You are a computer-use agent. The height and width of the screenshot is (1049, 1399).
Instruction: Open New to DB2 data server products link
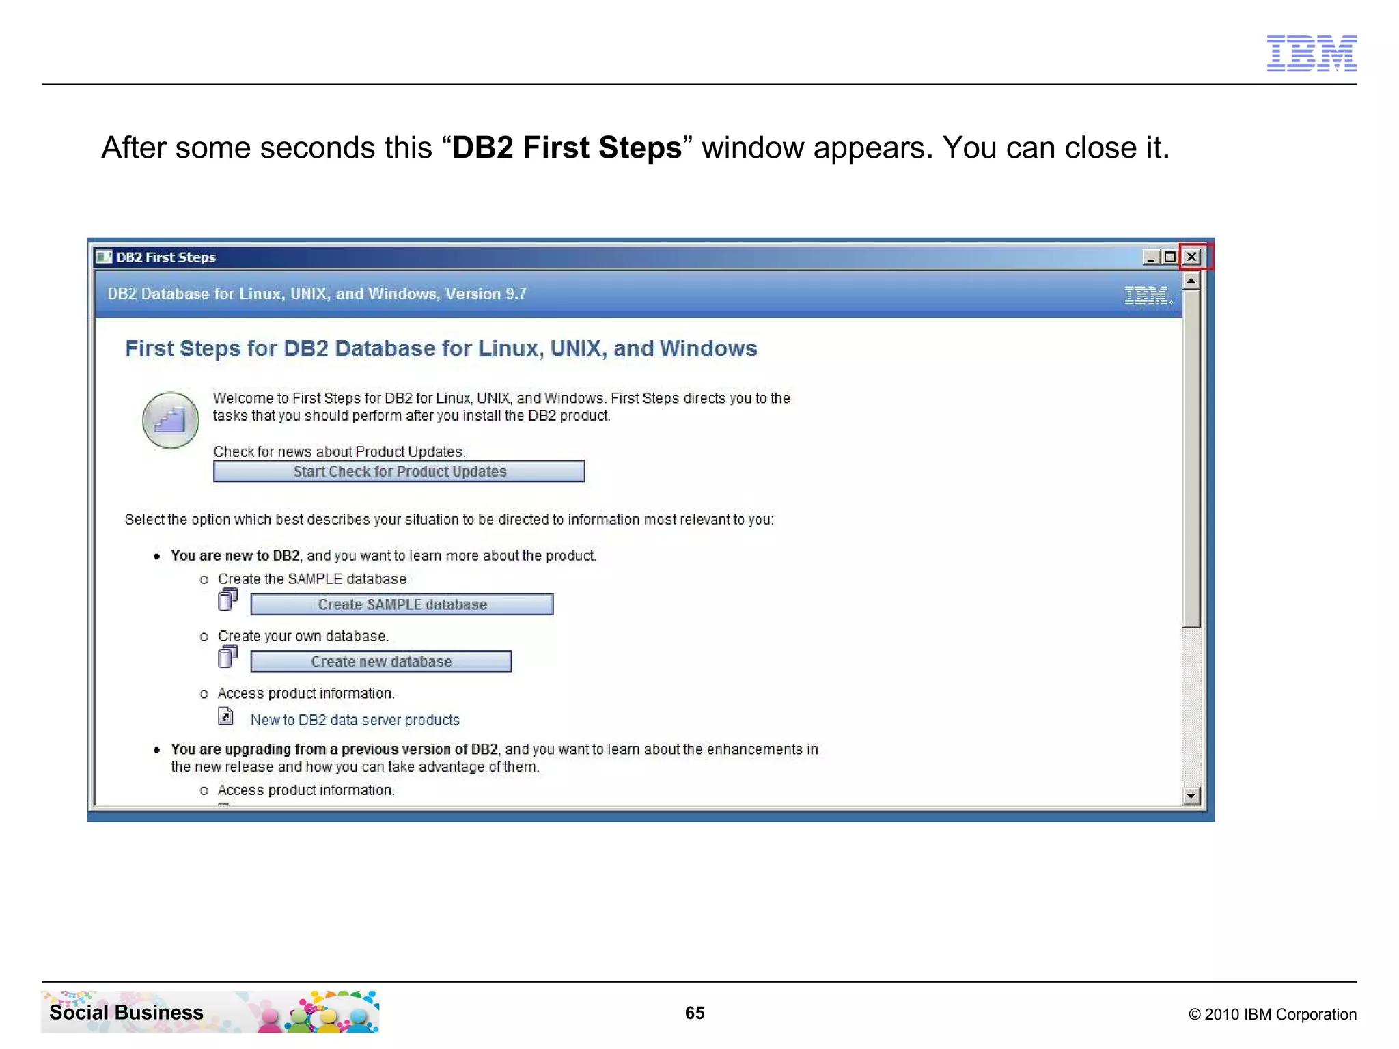tap(355, 720)
